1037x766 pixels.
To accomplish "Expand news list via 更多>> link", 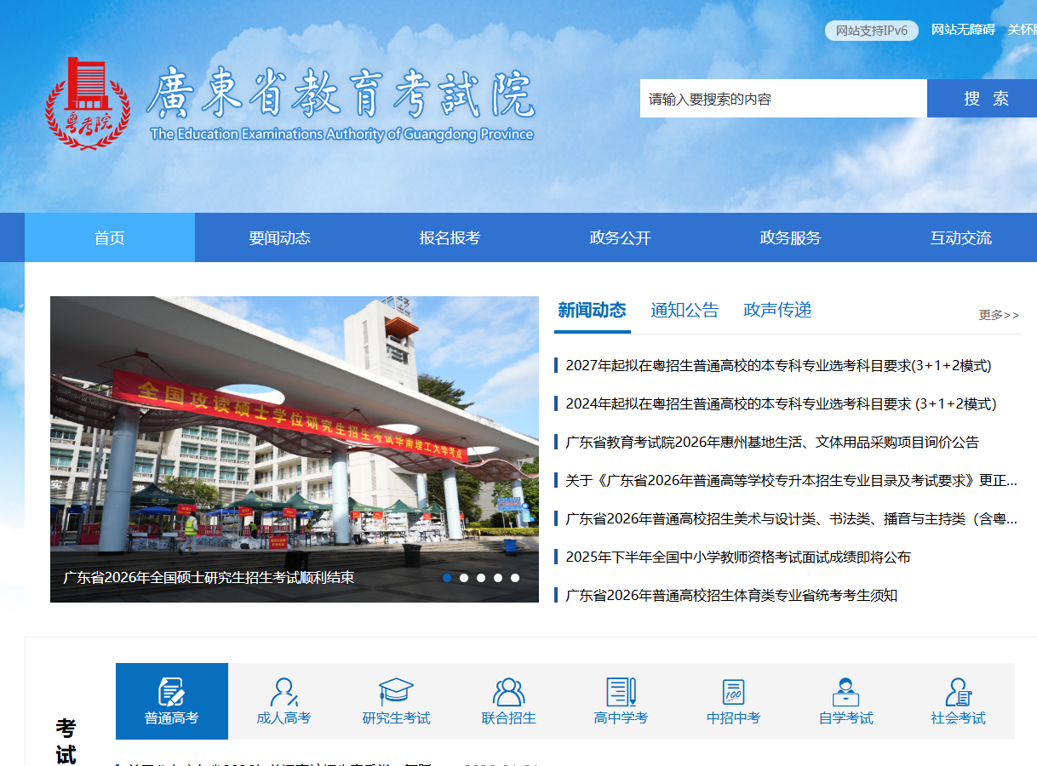I will pos(998,315).
